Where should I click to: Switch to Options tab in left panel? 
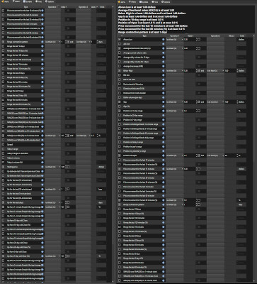click(49, 1)
